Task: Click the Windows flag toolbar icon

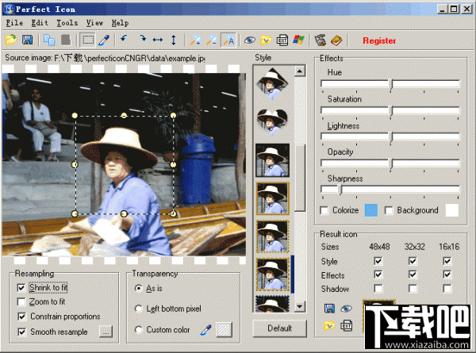Action: point(299,40)
